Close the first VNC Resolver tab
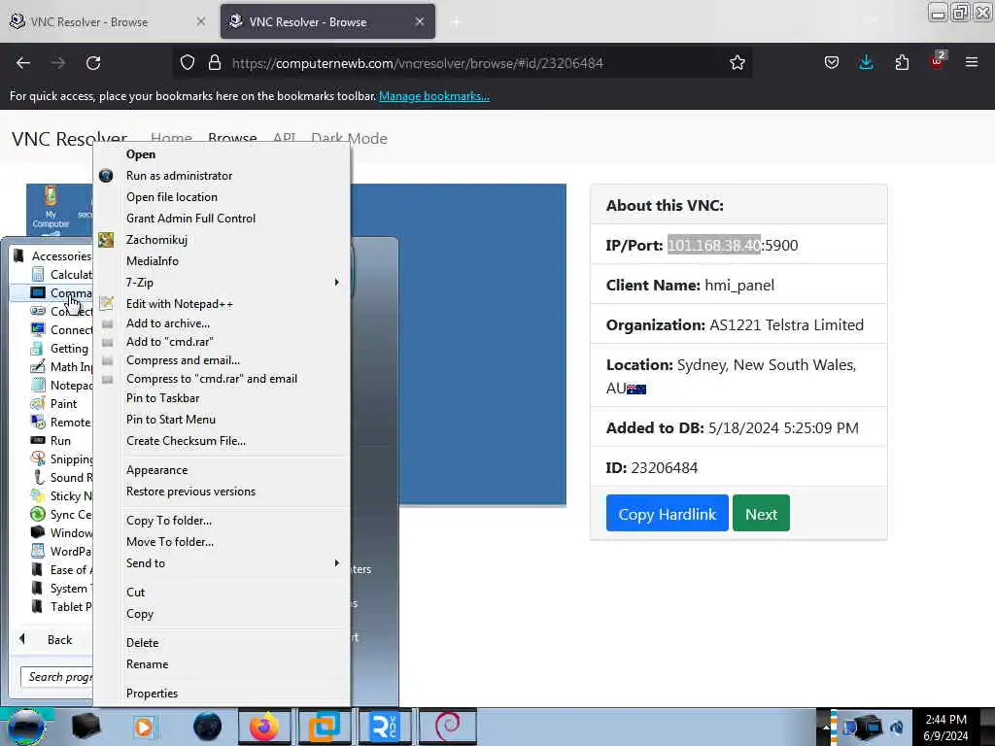This screenshot has height=746, width=995. 200,21
